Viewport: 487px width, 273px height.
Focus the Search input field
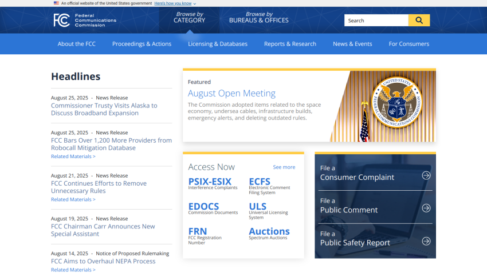(376, 21)
